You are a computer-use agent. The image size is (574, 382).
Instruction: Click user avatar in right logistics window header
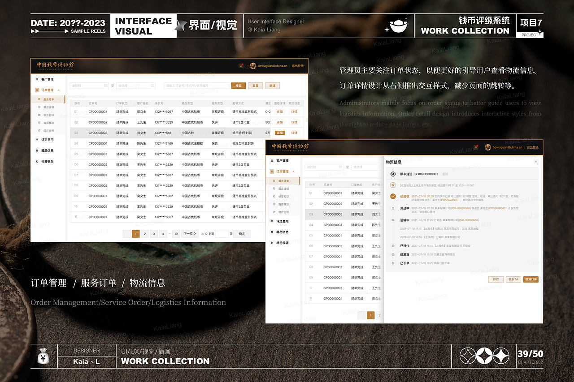click(x=487, y=147)
